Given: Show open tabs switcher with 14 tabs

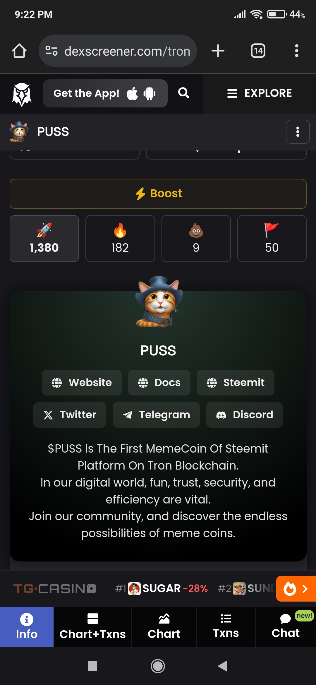Looking at the screenshot, I should pyautogui.click(x=258, y=51).
